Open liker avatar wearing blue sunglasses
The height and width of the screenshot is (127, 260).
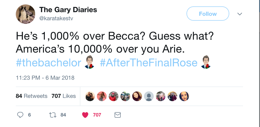(x=125, y=96)
